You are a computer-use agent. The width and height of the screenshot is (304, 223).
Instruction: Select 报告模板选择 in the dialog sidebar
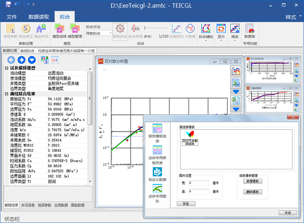(x=157, y=133)
